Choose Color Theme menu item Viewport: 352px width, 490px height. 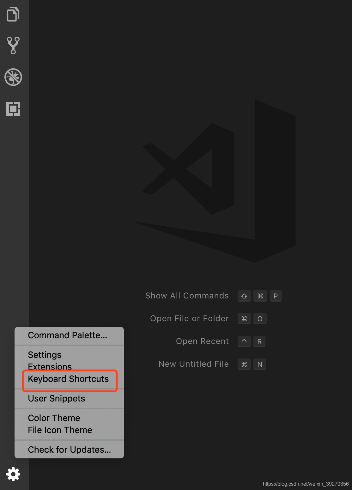(x=69, y=418)
